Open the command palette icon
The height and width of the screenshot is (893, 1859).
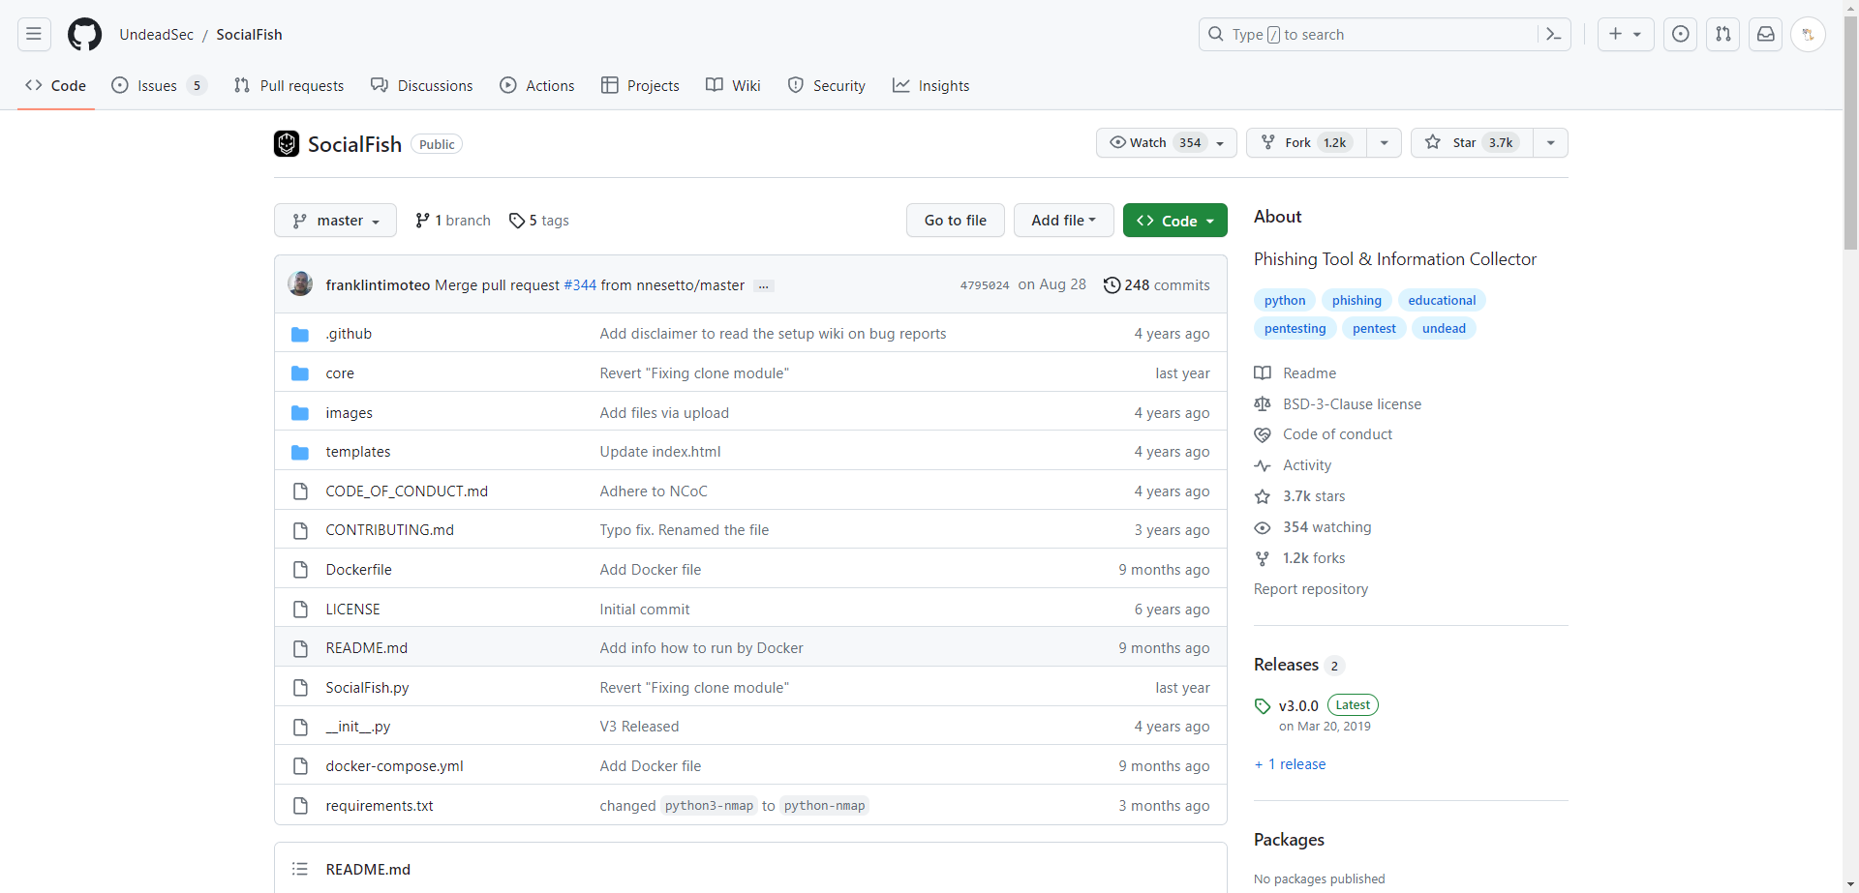[1554, 34]
